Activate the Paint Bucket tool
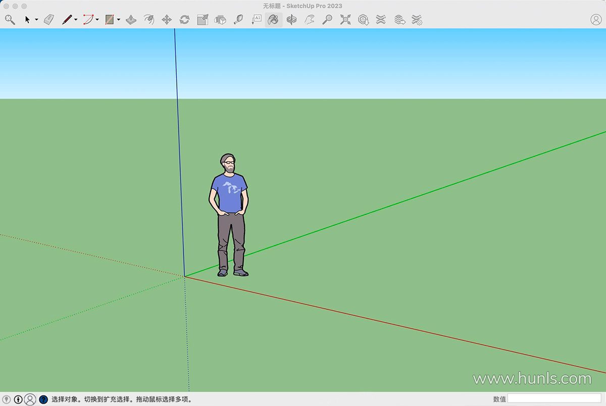This screenshot has width=606, height=406. pyautogui.click(x=273, y=20)
